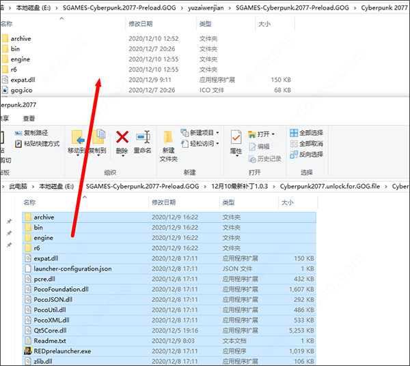Click Paste shortcut (粘贴快捷方式)
This screenshot has width=410, height=366.
coord(37,144)
